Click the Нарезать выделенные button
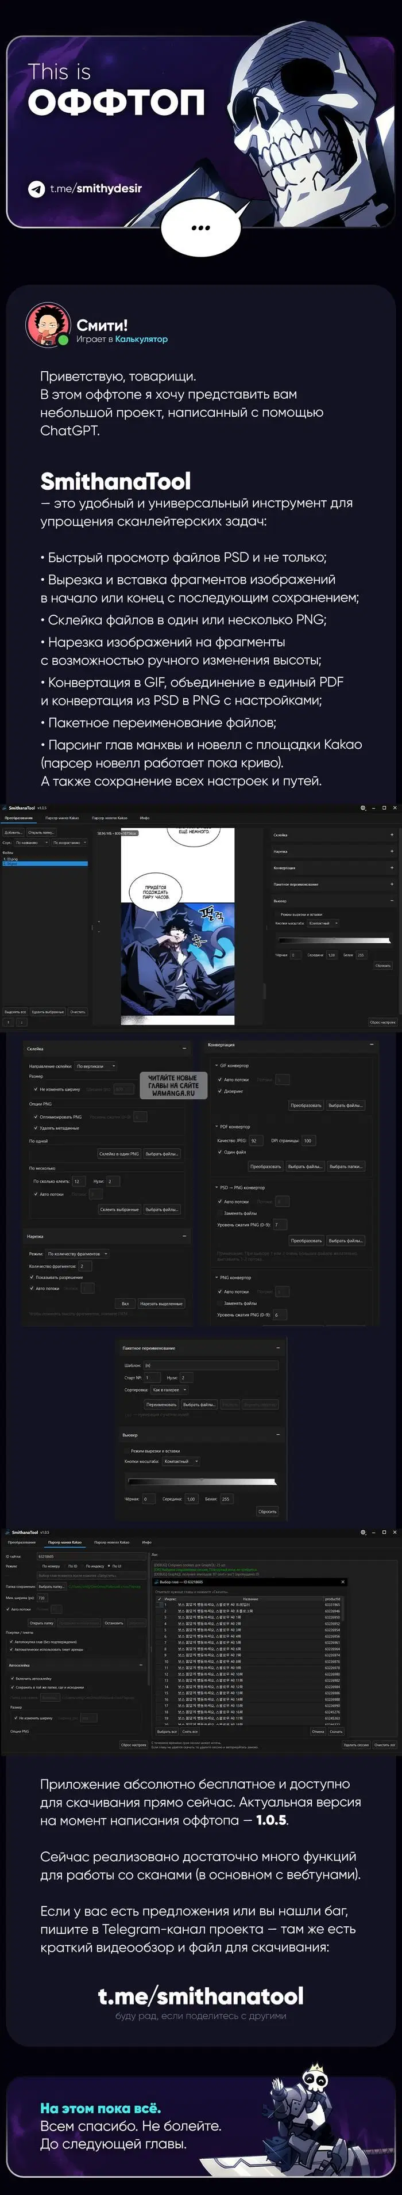The width and height of the screenshot is (402, 2195). (161, 1304)
